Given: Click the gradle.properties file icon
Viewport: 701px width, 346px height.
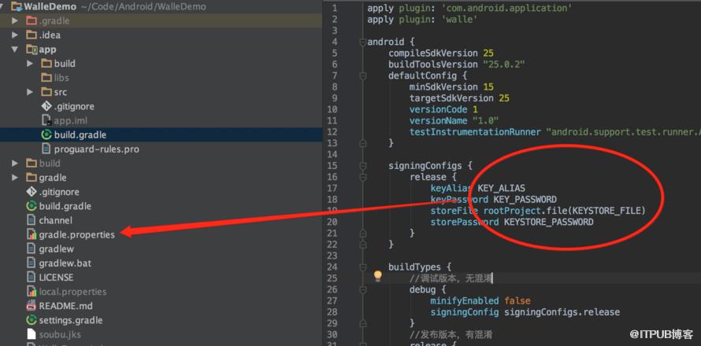Looking at the screenshot, I should (32, 234).
